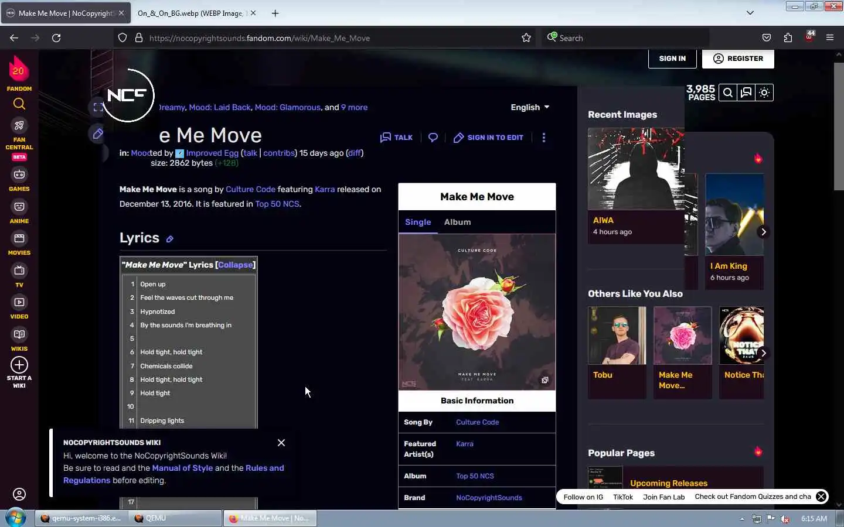The height and width of the screenshot is (527, 844).
Task: Open Improved Egg user page
Action: (x=212, y=153)
